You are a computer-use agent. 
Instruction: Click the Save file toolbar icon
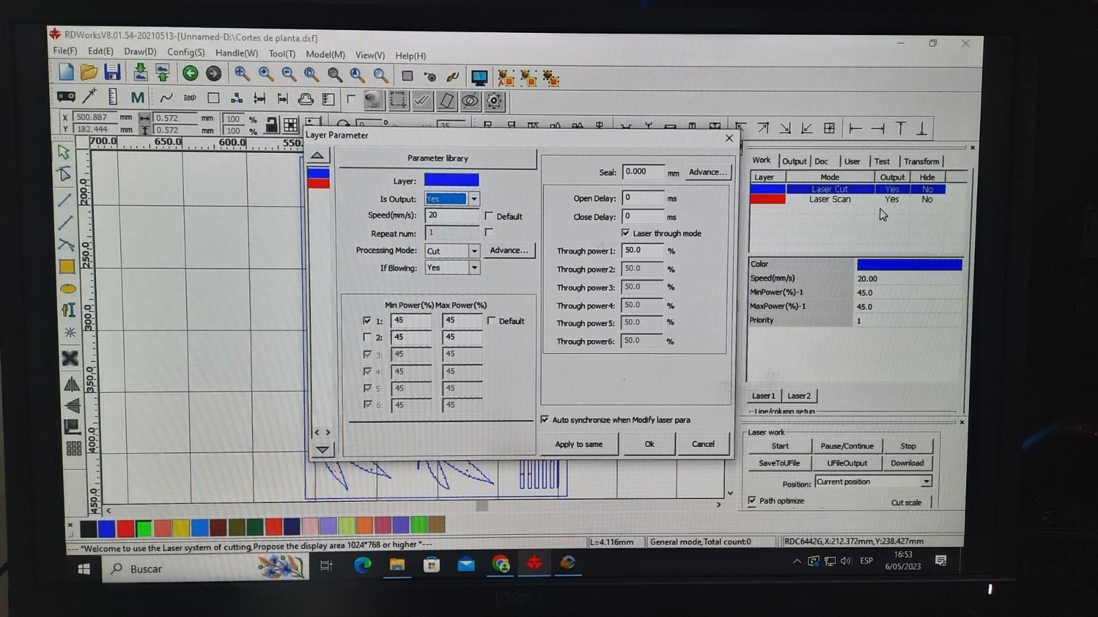tap(112, 72)
